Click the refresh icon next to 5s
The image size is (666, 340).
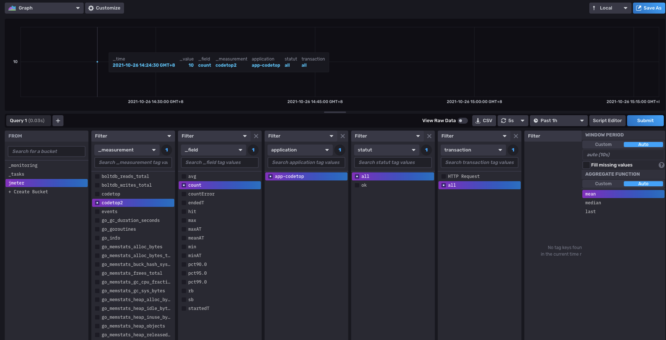pyautogui.click(x=504, y=121)
